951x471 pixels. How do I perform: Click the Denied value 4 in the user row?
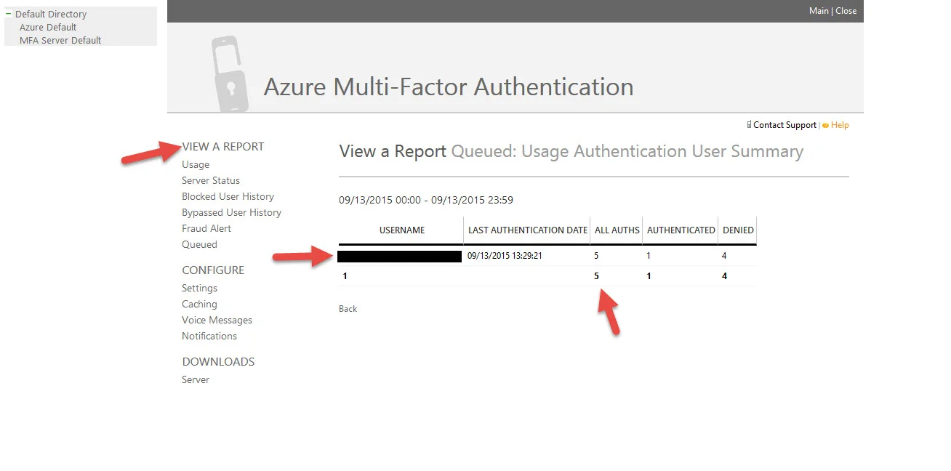pyautogui.click(x=724, y=256)
